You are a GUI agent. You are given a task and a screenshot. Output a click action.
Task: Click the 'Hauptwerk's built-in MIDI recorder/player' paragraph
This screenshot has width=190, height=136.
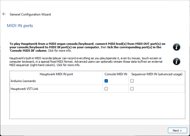(x=86, y=62)
